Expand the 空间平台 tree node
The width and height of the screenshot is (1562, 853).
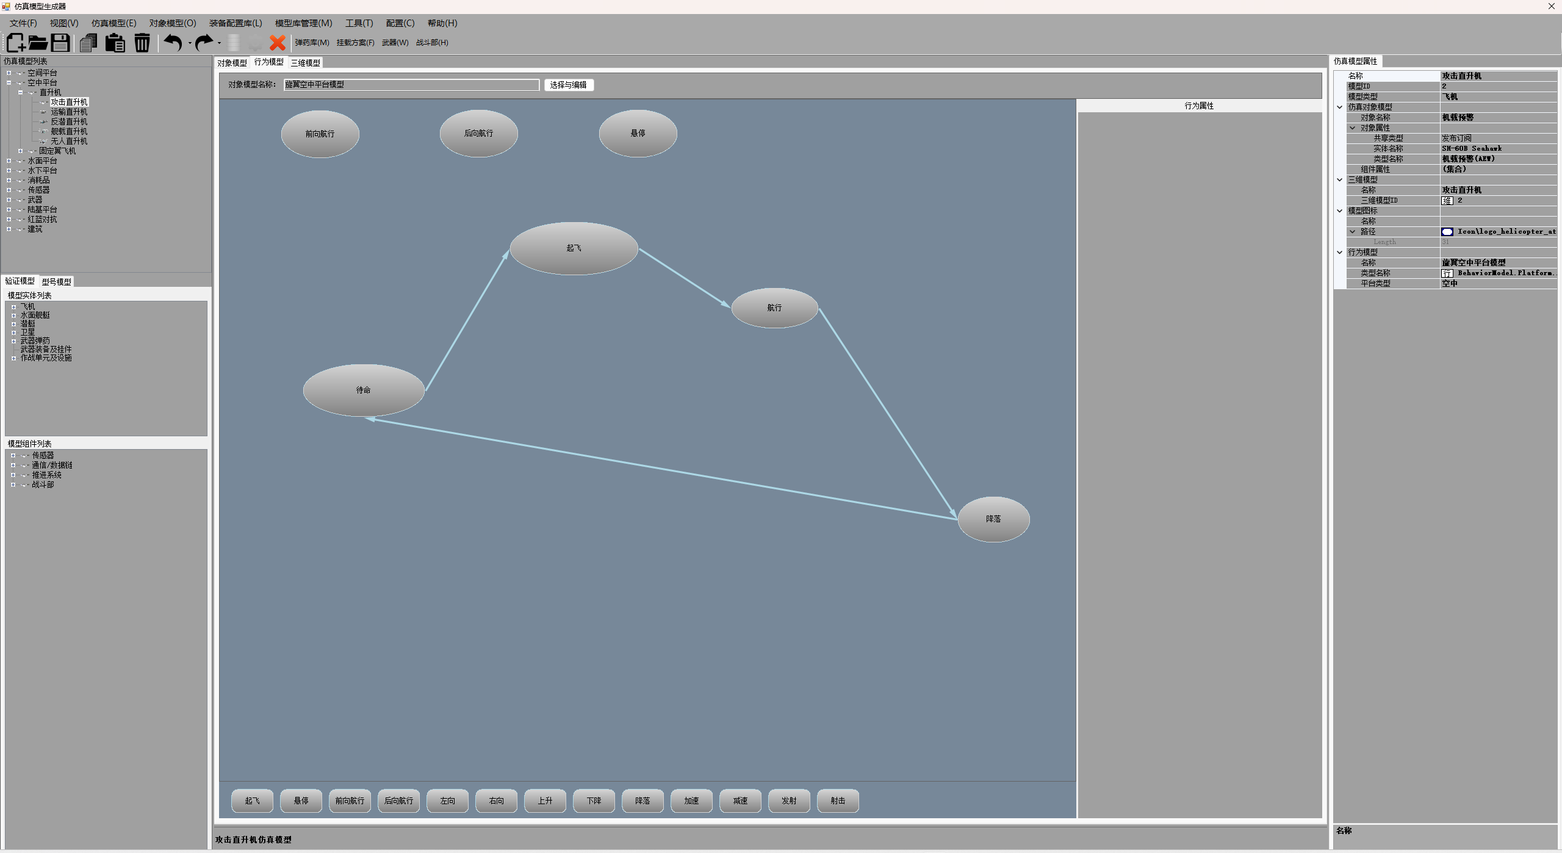tap(9, 73)
